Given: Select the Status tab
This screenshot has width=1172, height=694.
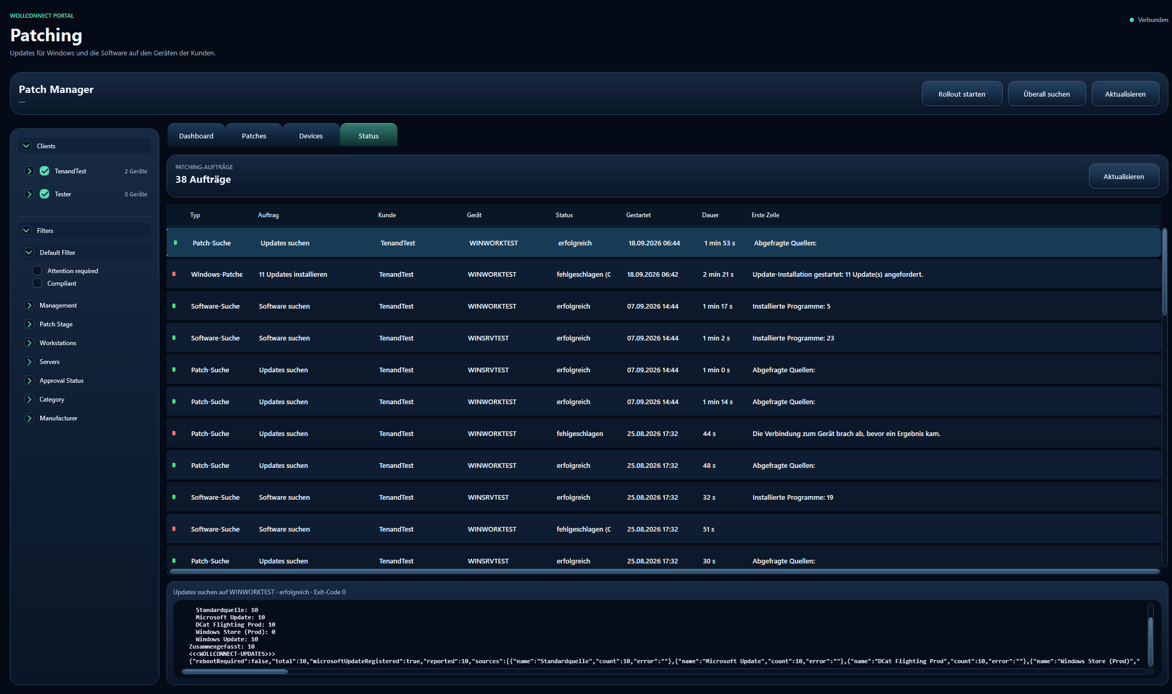Looking at the screenshot, I should 369,135.
